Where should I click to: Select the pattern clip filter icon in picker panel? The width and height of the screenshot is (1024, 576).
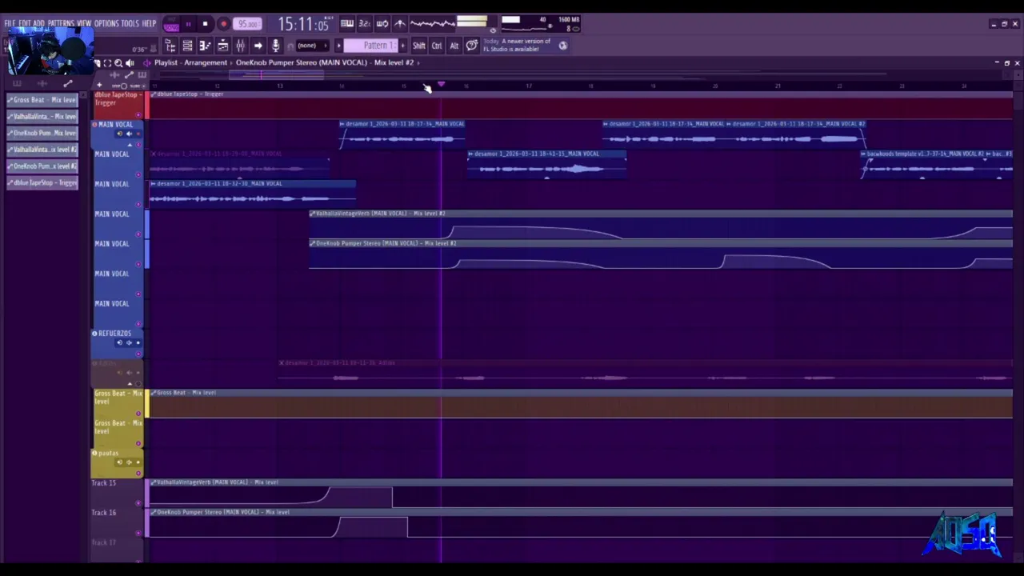point(17,83)
